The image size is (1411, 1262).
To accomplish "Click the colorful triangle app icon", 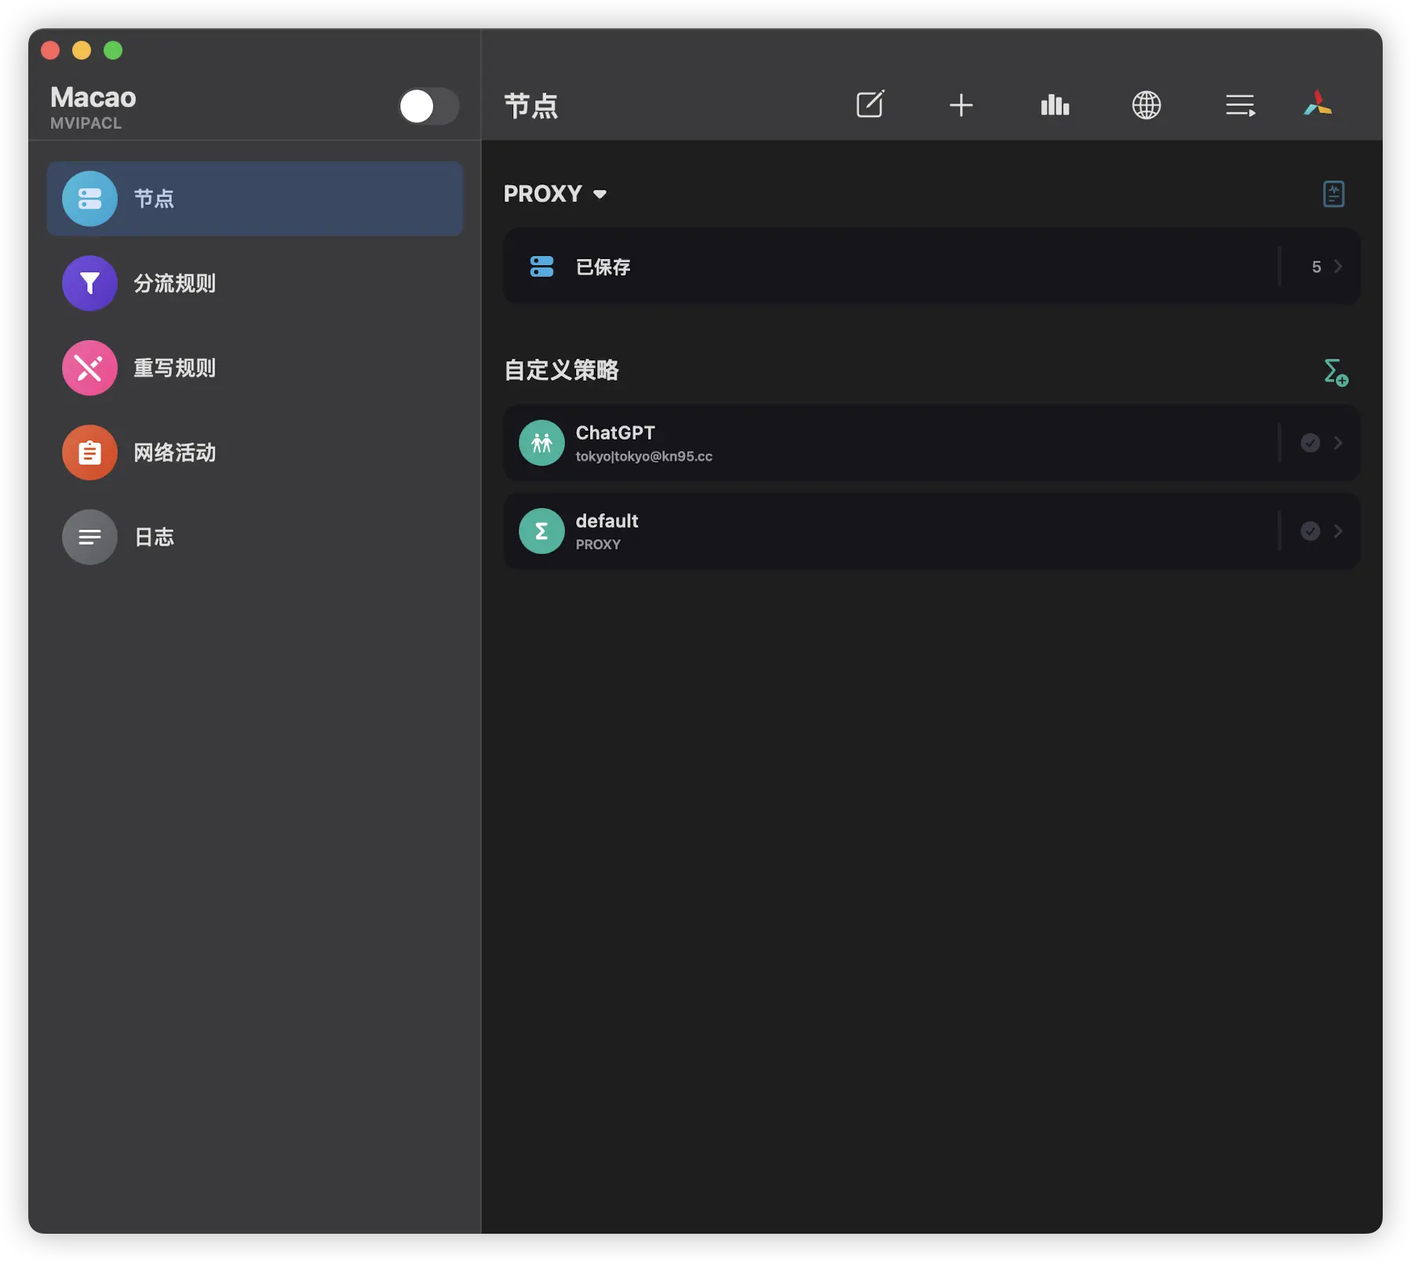I will coord(1318,104).
